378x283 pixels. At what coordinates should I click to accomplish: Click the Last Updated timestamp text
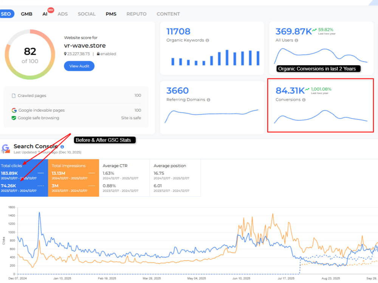(x=48, y=152)
